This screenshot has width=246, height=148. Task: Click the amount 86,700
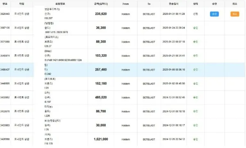(101, 111)
